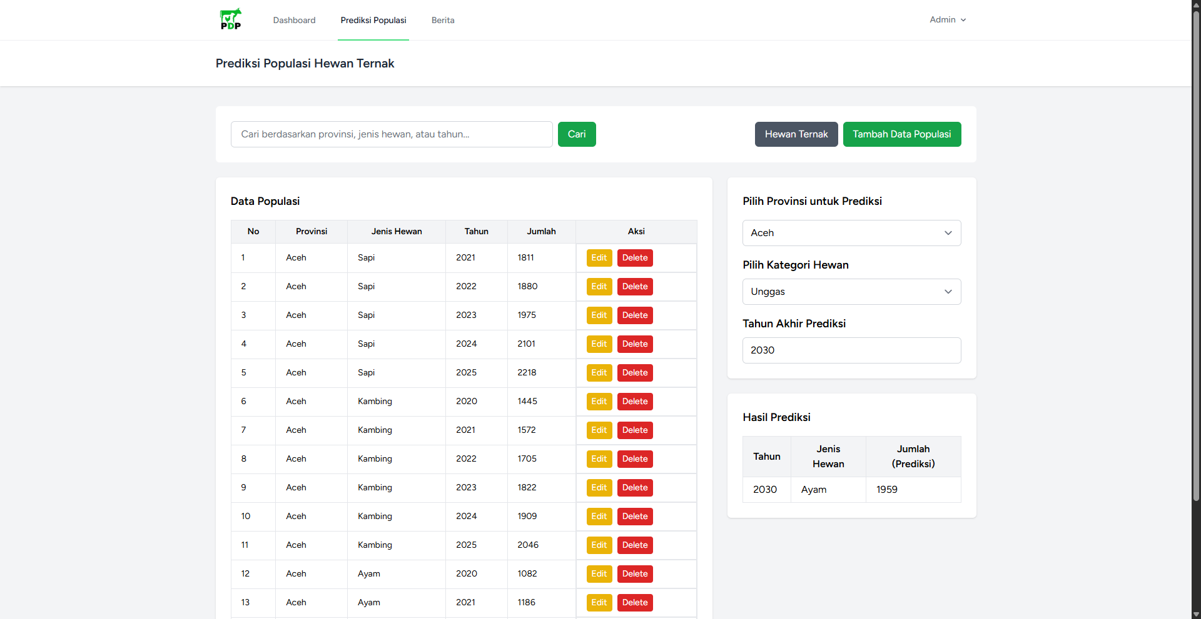Viewport: 1201px width, 619px height.
Task: Open the Hewan Ternak page button
Action: (x=796, y=134)
